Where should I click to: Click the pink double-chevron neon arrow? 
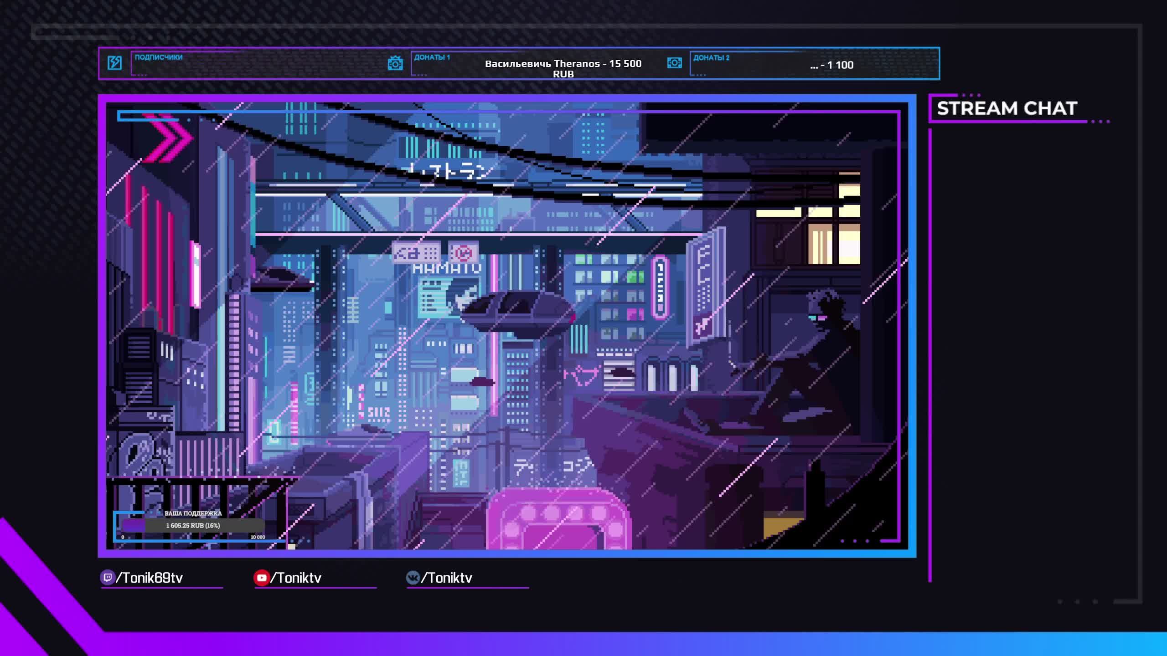click(169, 138)
